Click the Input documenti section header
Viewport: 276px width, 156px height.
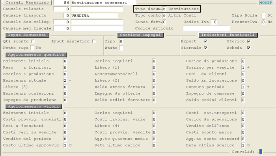tap(27, 35)
